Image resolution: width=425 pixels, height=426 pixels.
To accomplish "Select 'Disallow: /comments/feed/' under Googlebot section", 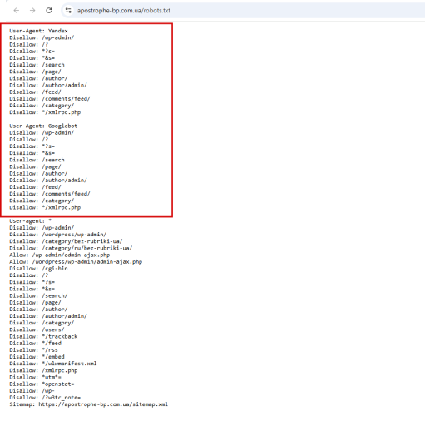I will (x=50, y=194).
